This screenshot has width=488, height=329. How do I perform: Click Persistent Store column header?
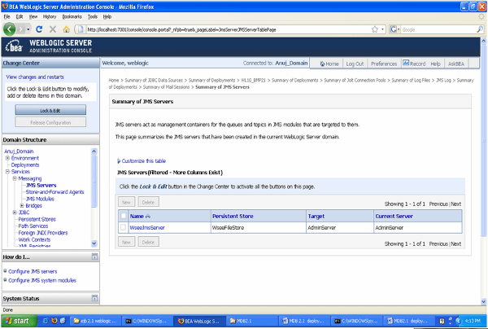coord(233,216)
